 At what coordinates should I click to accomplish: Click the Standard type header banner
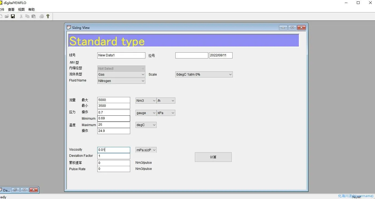click(x=184, y=40)
